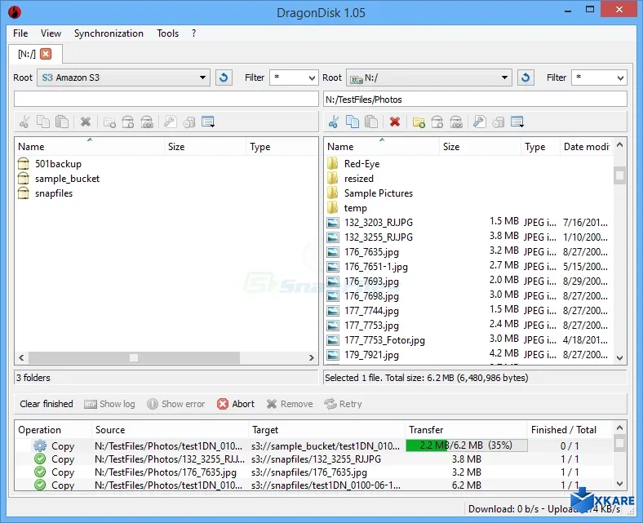Screen dimensions: 643x523
Task: Sort right pane by Size column
Action: [480, 147]
